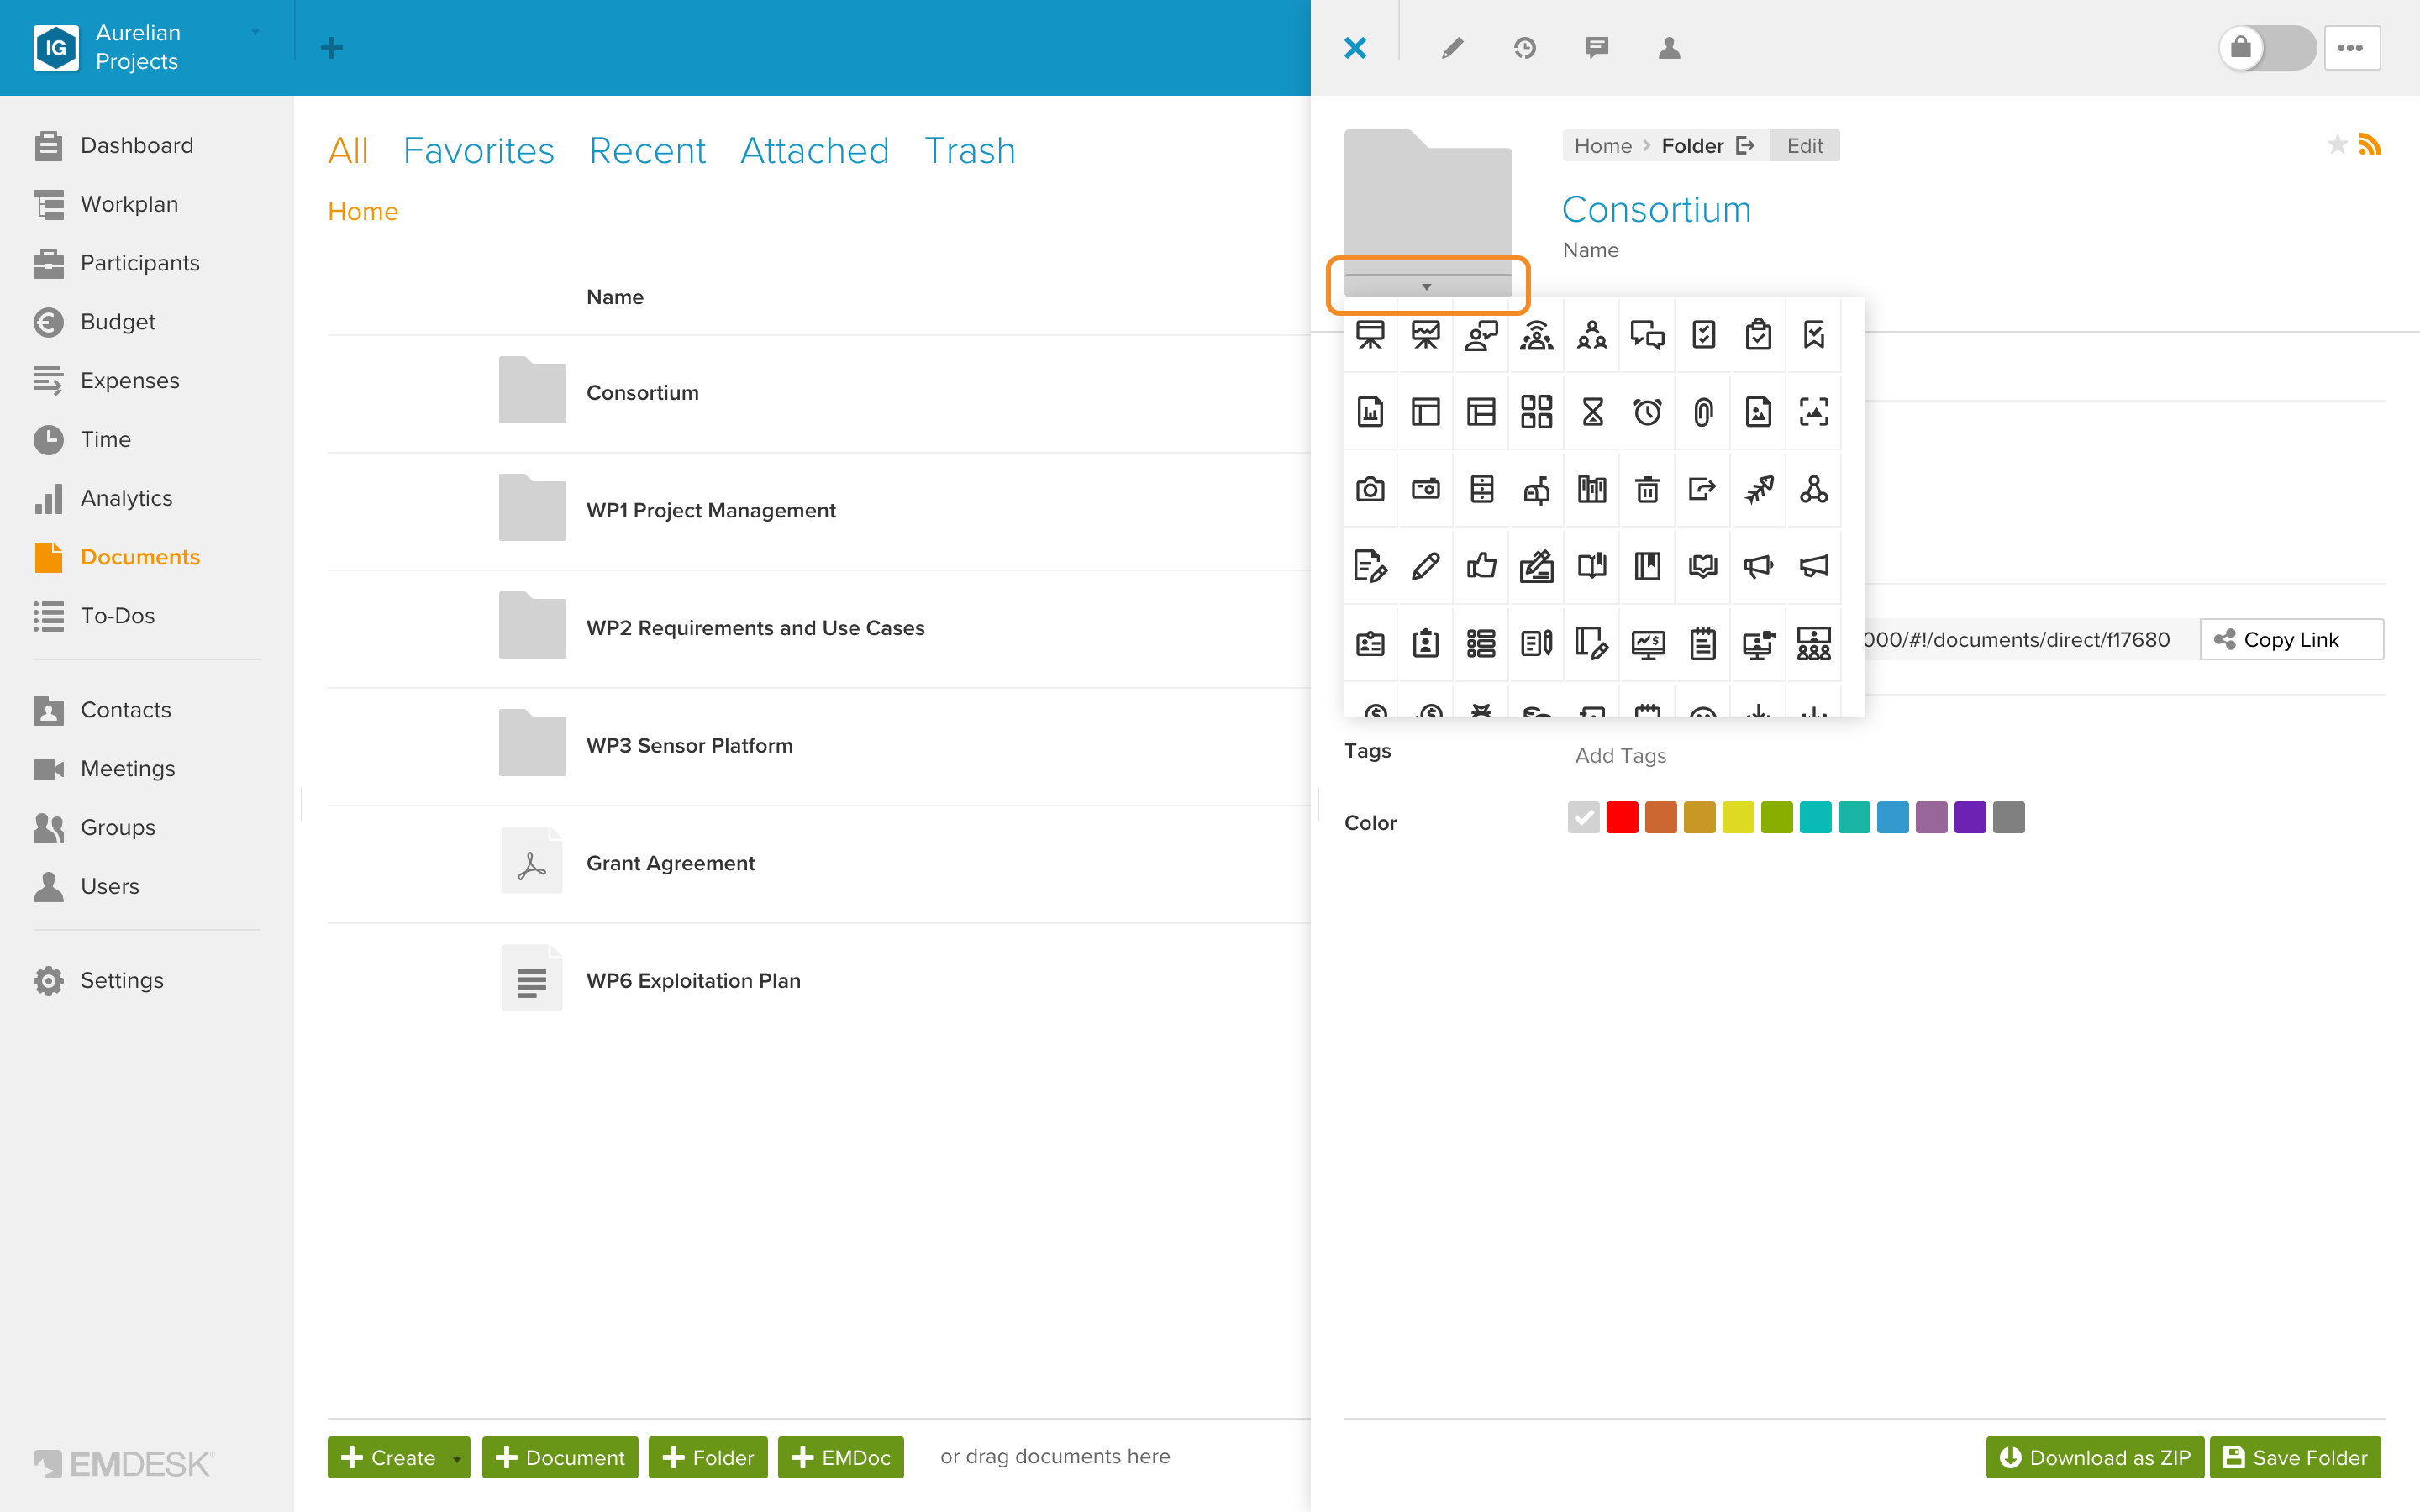The width and height of the screenshot is (2420, 1512).
Task: Pick the plain pencil icon in the picker
Action: (x=1425, y=566)
